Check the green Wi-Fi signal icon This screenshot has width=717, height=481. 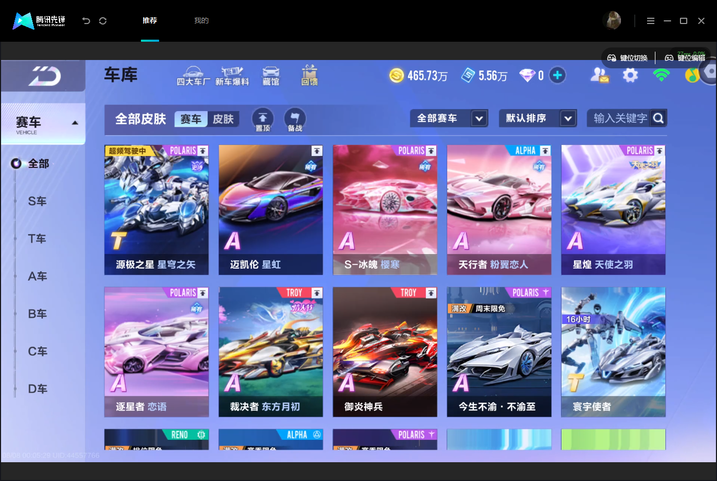pos(661,75)
